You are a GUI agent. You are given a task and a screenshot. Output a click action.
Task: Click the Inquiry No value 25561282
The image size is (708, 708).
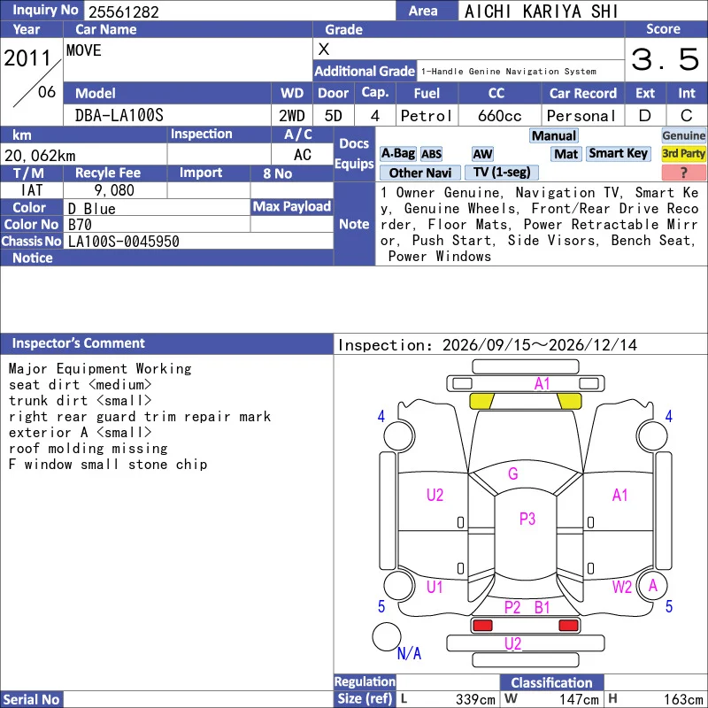coord(124,12)
